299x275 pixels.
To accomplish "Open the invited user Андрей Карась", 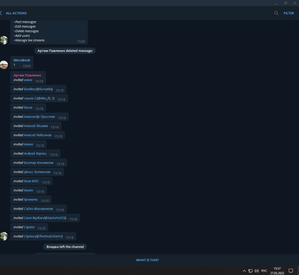I will 35,153.
